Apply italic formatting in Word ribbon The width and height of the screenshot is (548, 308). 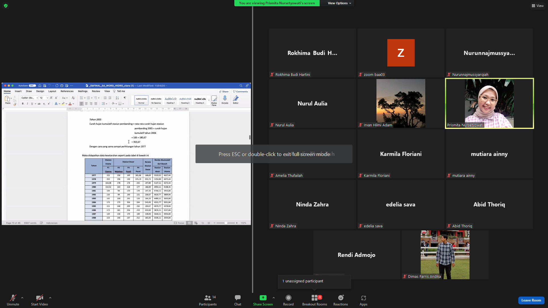[27, 104]
